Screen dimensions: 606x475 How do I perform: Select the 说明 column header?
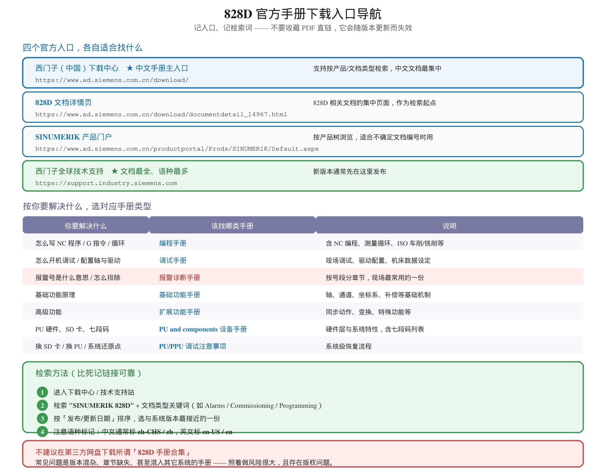(x=449, y=225)
